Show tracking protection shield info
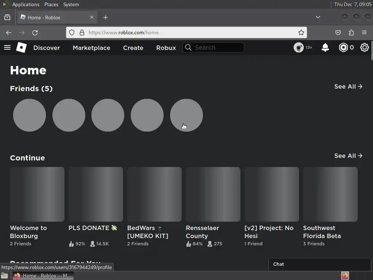The image size is (373, 280). click(72, 32)
